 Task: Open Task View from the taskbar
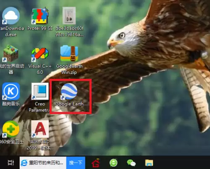(11, 163)
